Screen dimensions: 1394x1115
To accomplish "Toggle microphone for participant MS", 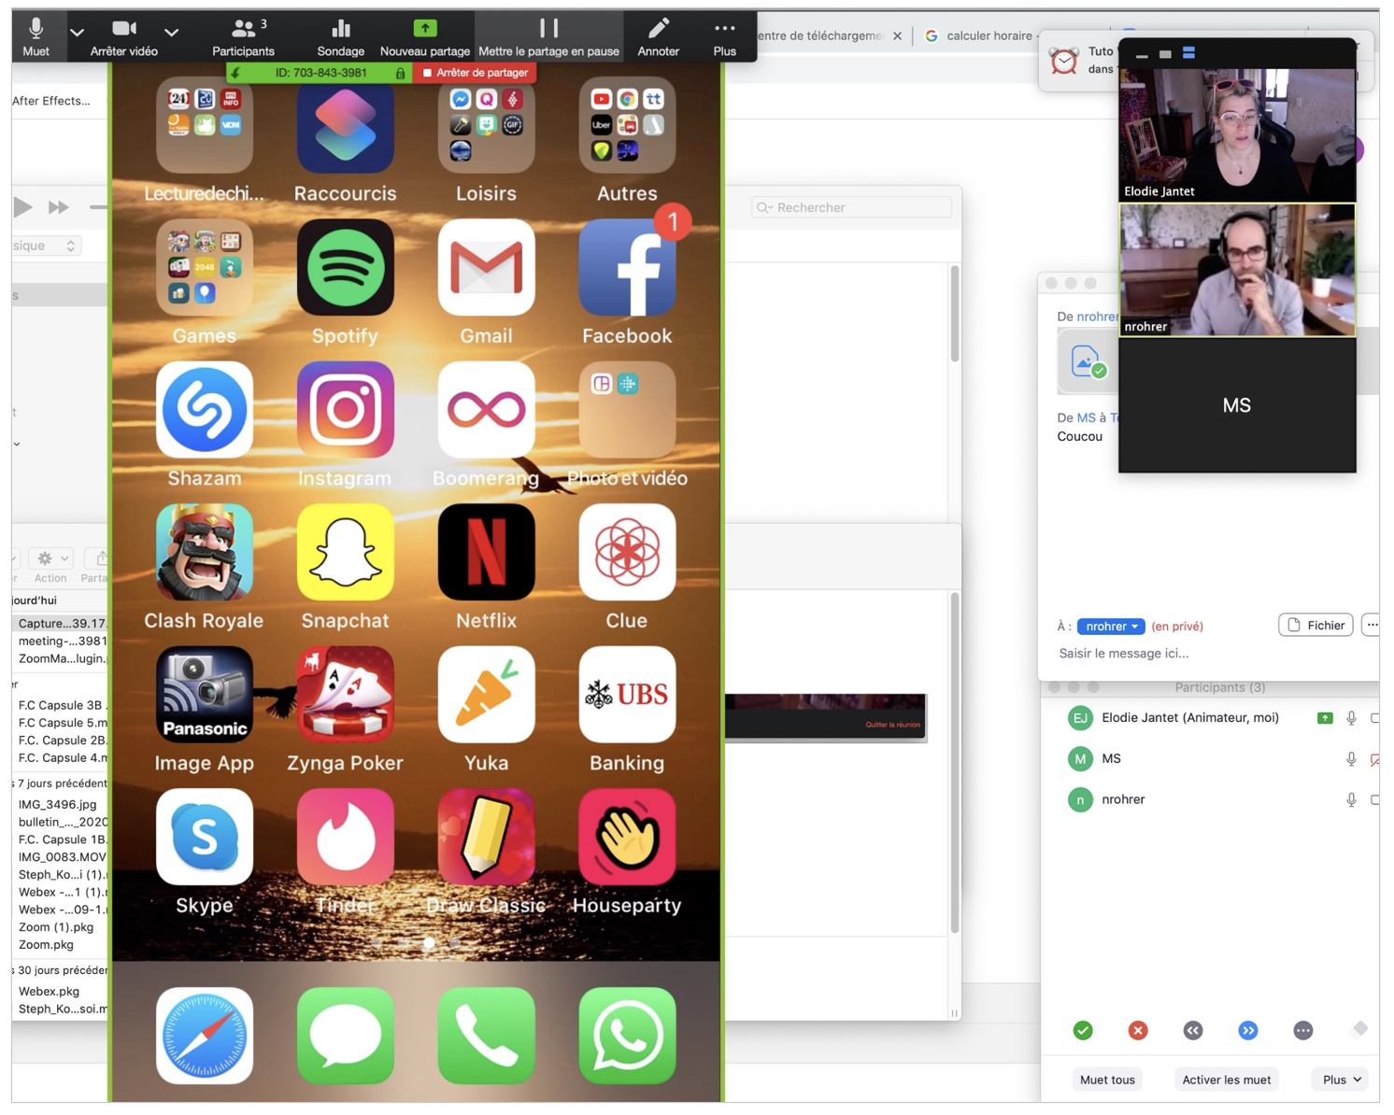I will click(x=1351, y=759).
